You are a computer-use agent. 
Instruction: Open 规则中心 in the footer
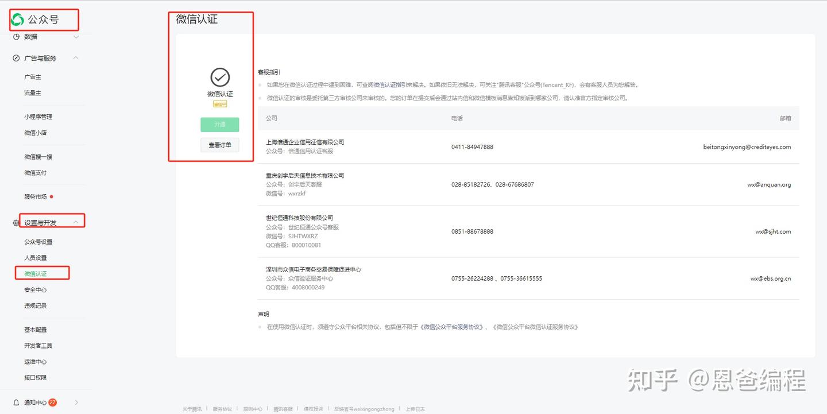click(253, 409)
